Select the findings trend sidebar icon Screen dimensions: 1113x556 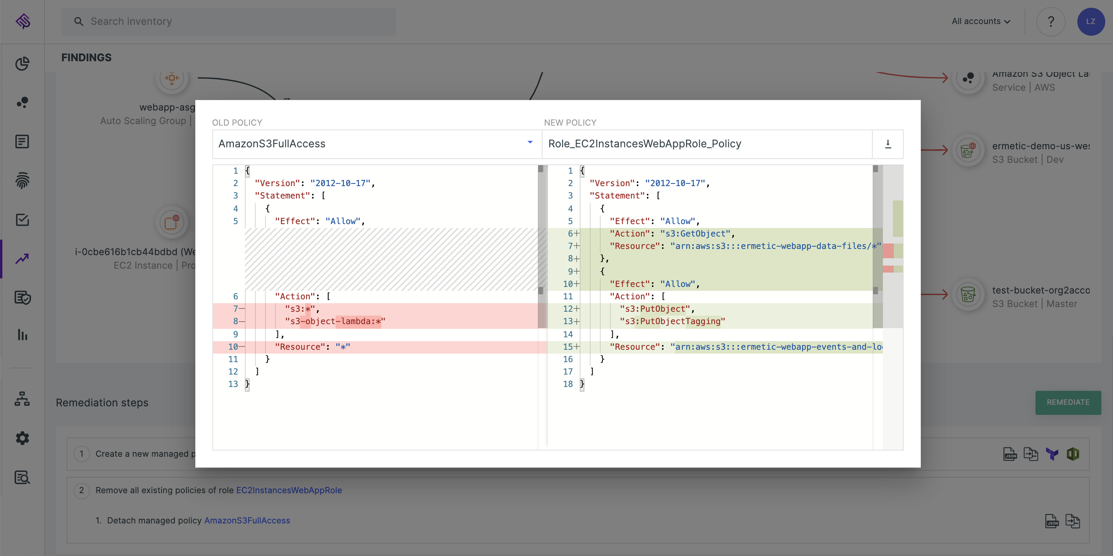22,259
